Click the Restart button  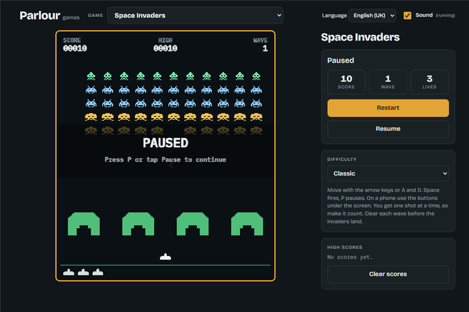coord(388,108)
